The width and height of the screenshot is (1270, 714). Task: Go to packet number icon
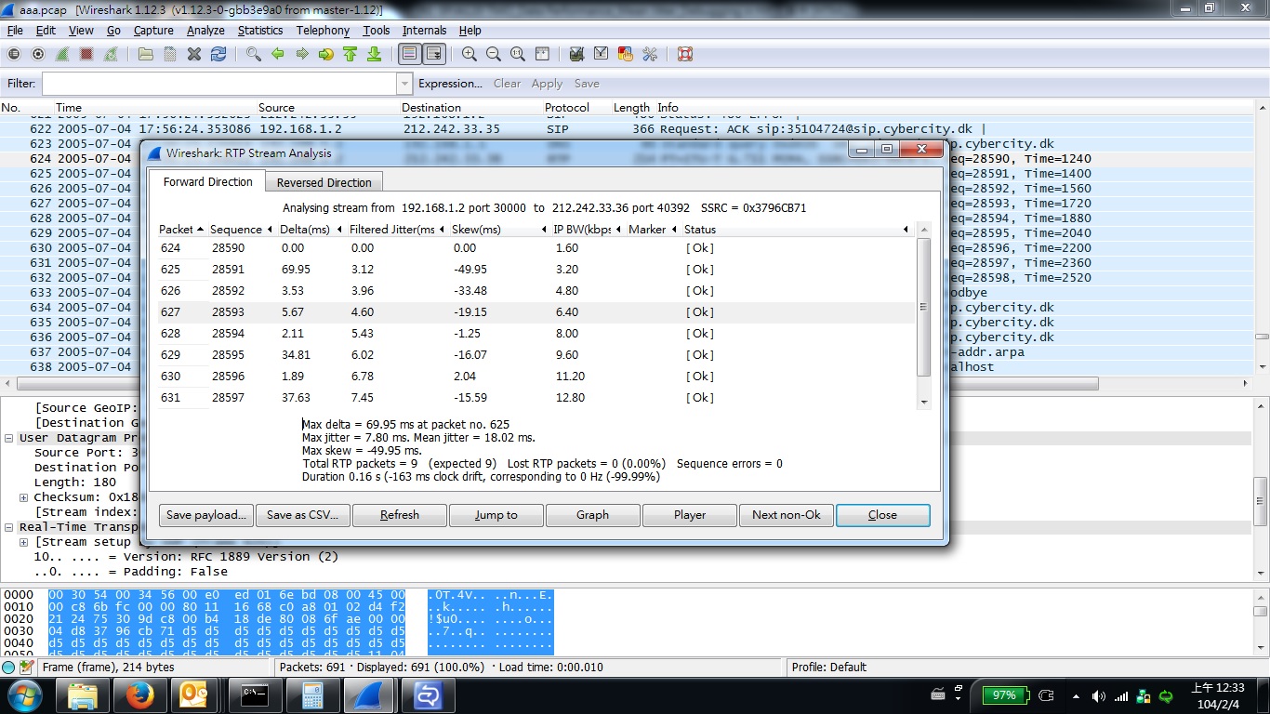tap(326, 54)
